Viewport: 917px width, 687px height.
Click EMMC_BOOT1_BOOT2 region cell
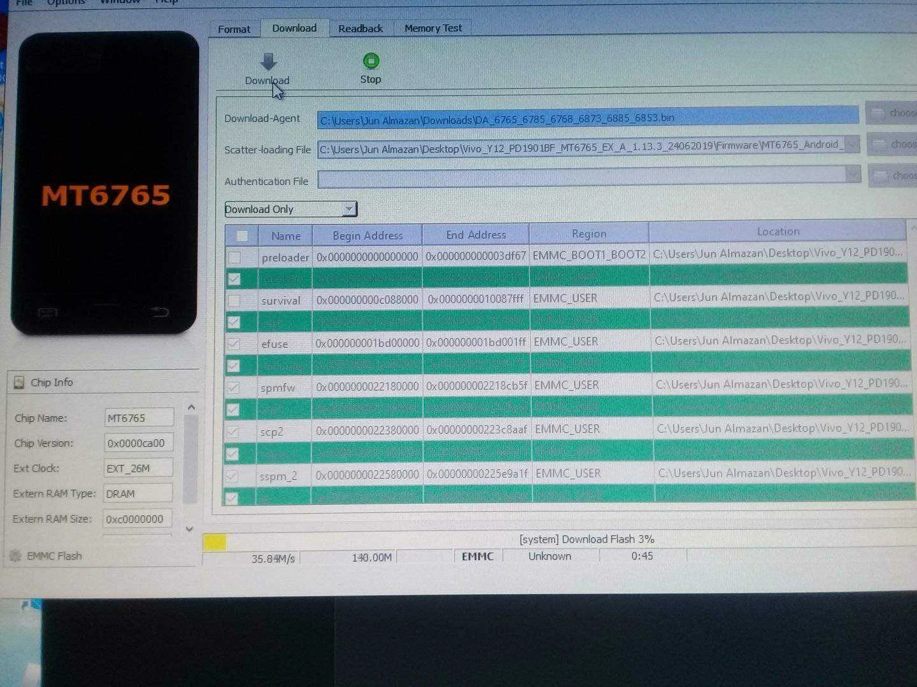coord(589,255)
